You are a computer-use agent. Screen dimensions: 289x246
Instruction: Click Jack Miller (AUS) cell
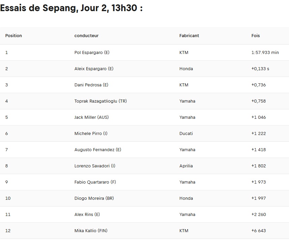tap(92, 117)
